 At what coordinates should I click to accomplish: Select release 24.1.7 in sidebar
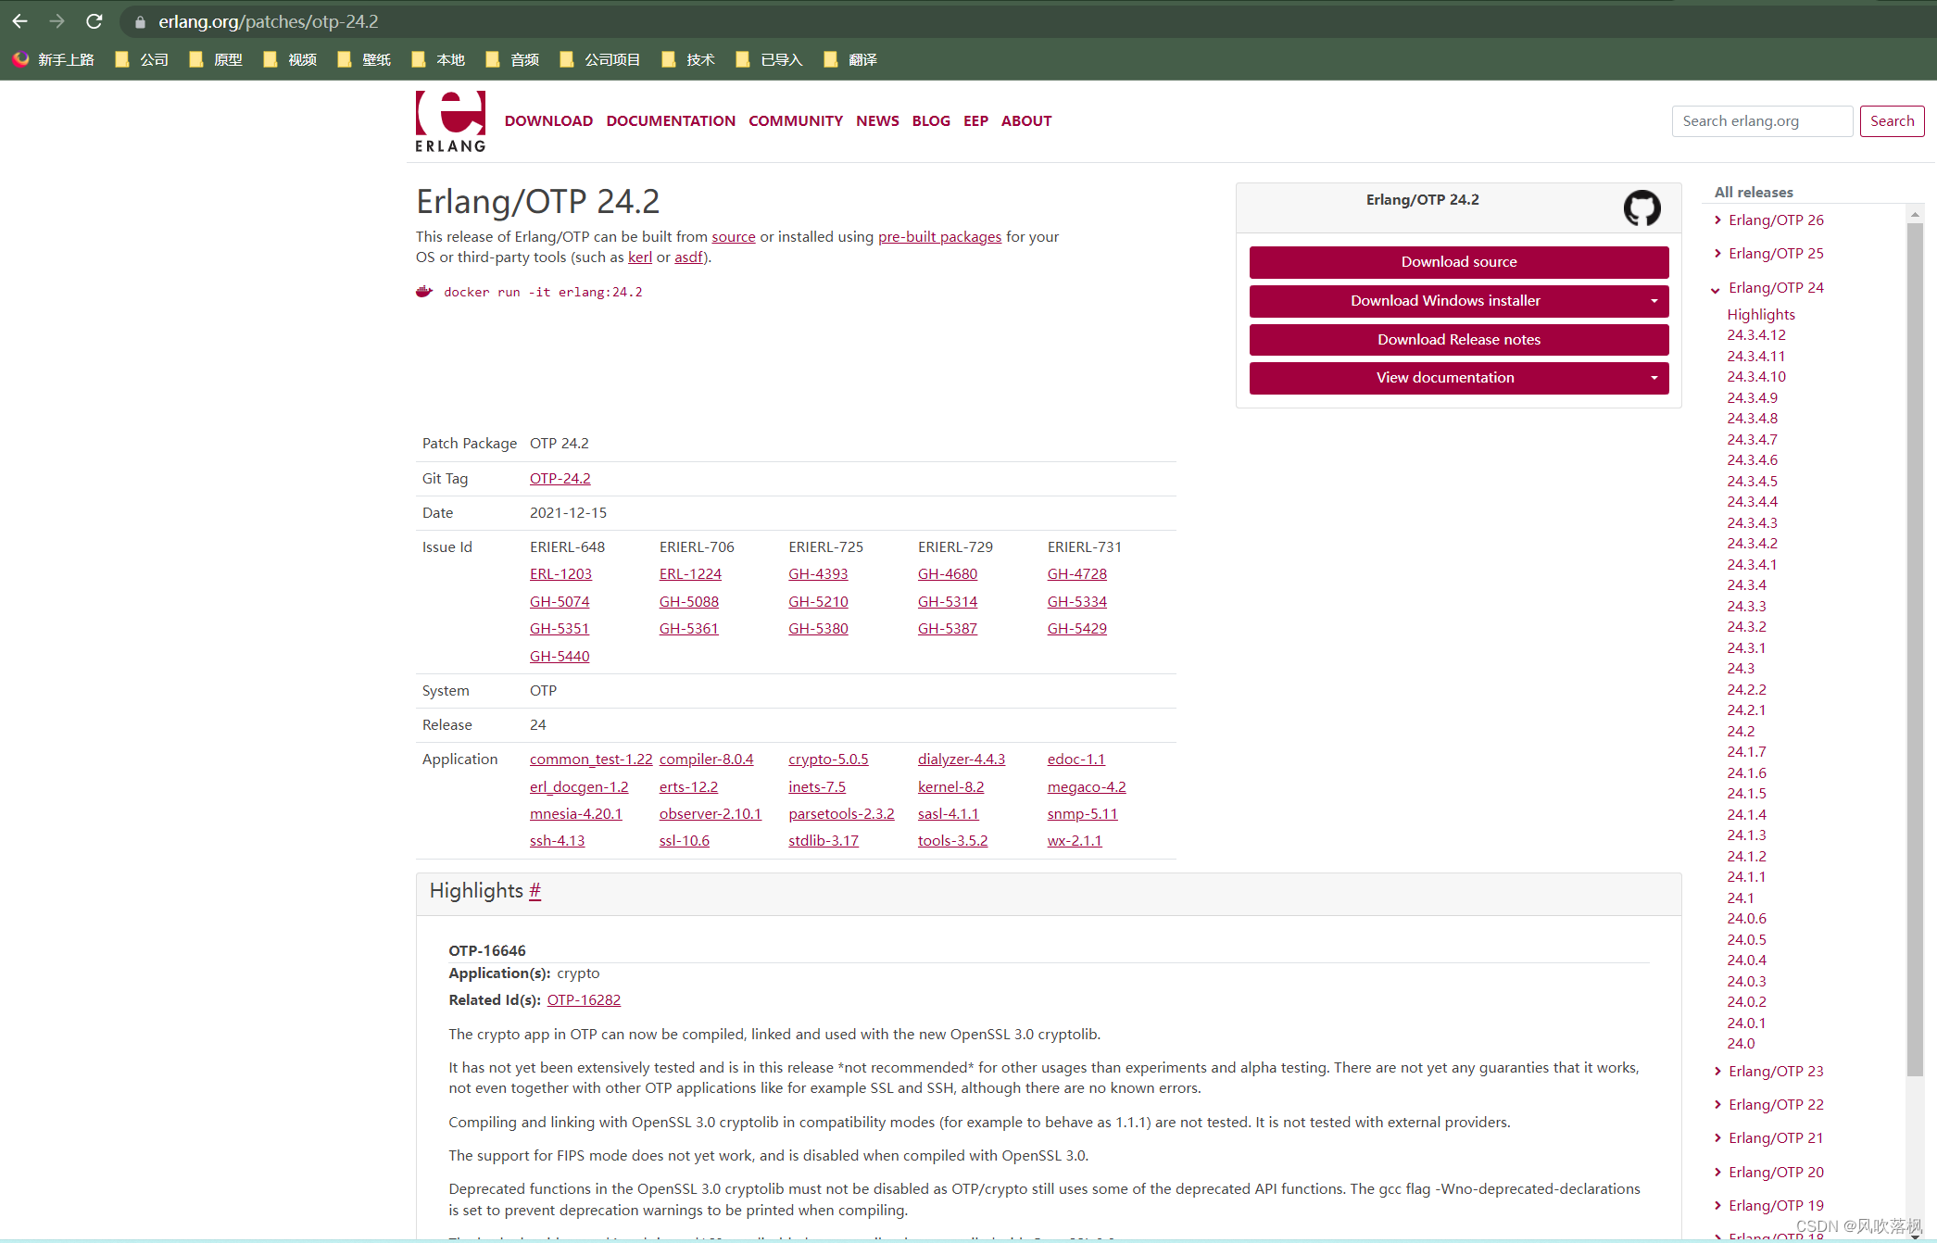[1746, 751]
